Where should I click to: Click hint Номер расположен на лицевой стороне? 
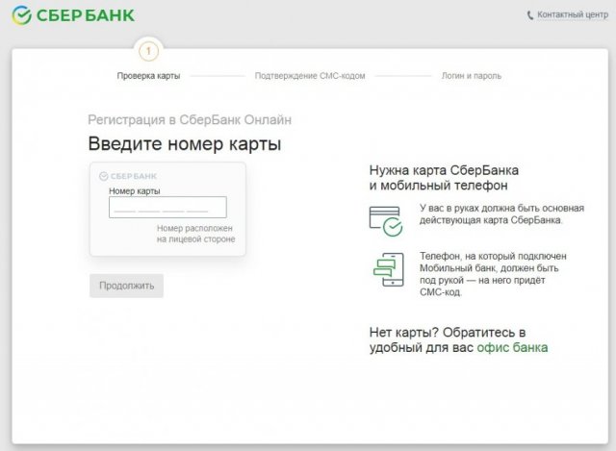coord(195,234)
